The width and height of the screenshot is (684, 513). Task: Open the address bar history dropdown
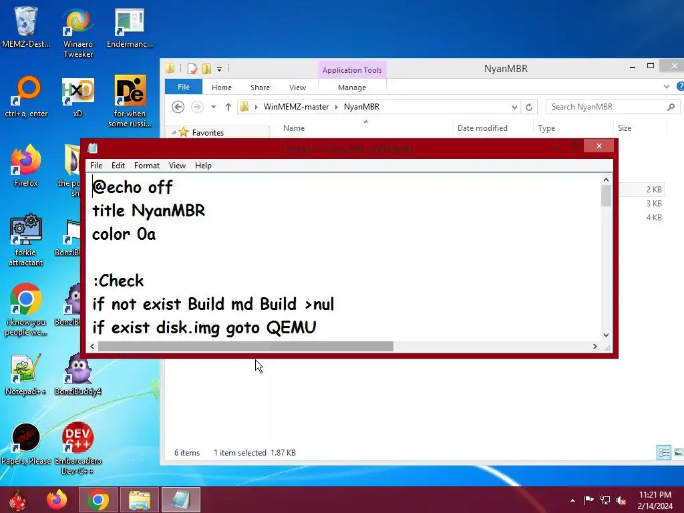[514, 107]
